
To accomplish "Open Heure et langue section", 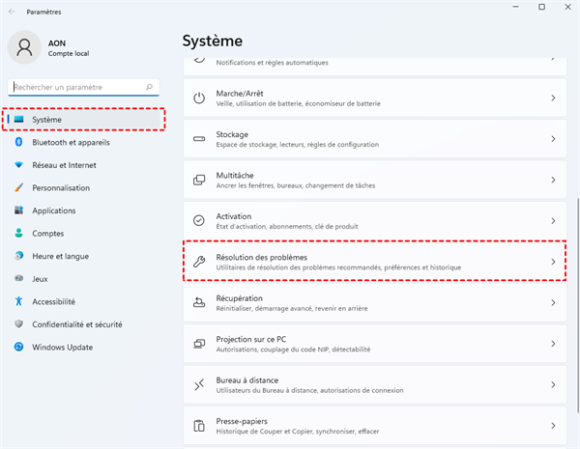I will click(x=60, y=256).
